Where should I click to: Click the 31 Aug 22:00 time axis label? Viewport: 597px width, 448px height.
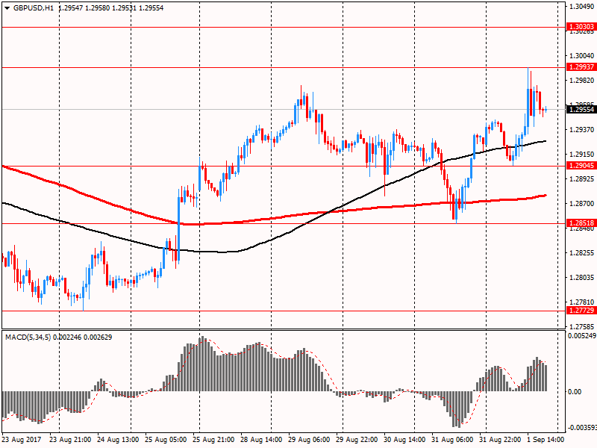[500, 440]
